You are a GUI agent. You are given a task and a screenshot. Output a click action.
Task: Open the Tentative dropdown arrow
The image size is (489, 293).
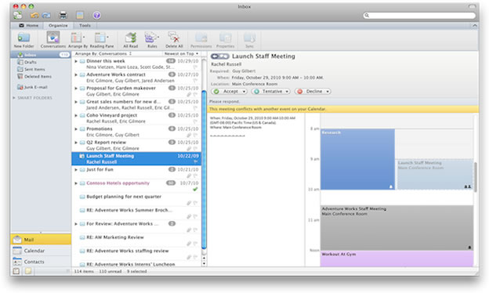pyautogui.click(x=287, y=92)
